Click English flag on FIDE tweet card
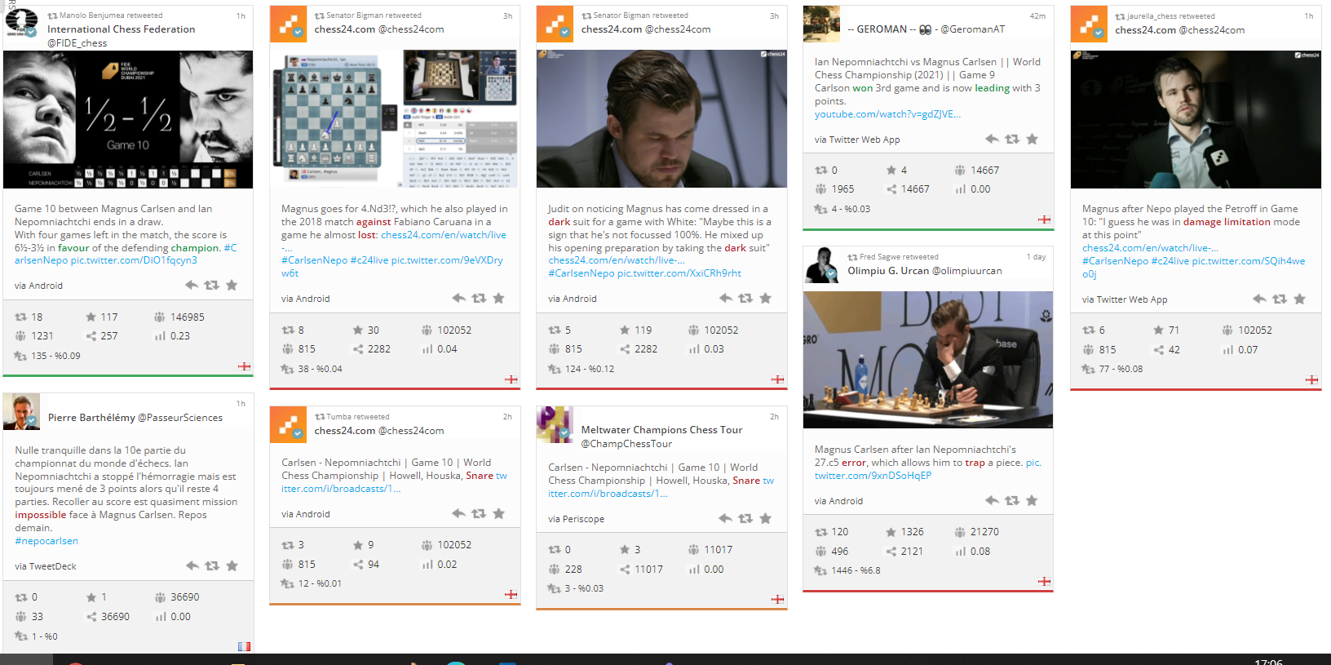 click(x=244, y=366)
